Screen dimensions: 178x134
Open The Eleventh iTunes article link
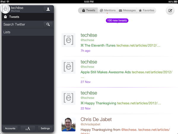[138, 46]
